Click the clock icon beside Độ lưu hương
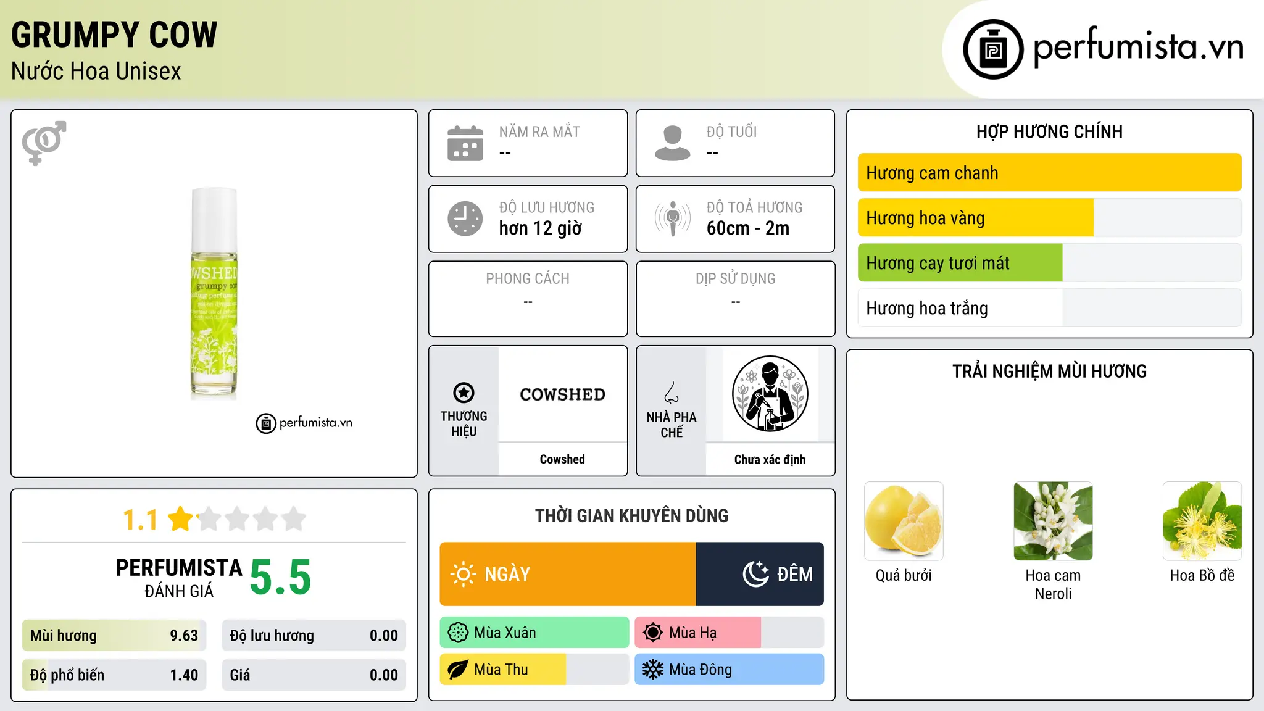Viewport: 1264px width, 711px height. click(465, 218)
